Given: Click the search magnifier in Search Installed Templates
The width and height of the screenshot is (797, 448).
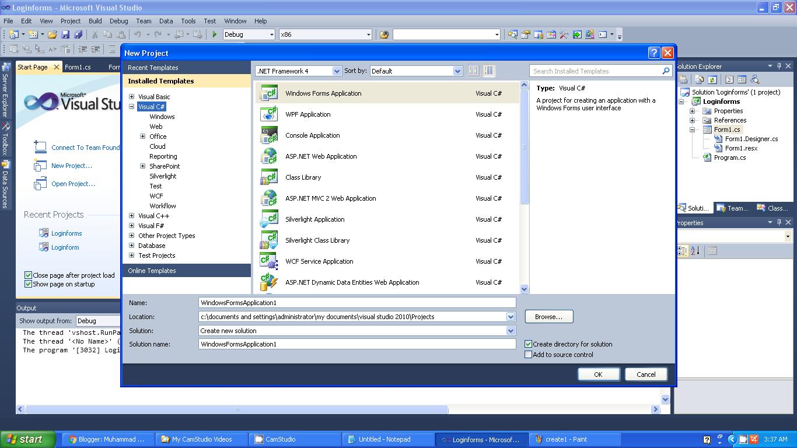Looking at the screenshot, I should tap(665, 71).
